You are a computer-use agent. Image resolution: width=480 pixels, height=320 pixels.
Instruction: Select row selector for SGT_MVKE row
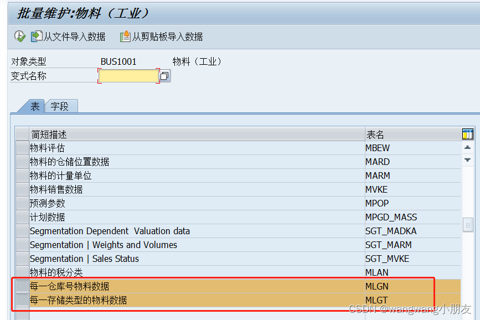(x=22, y=259)
